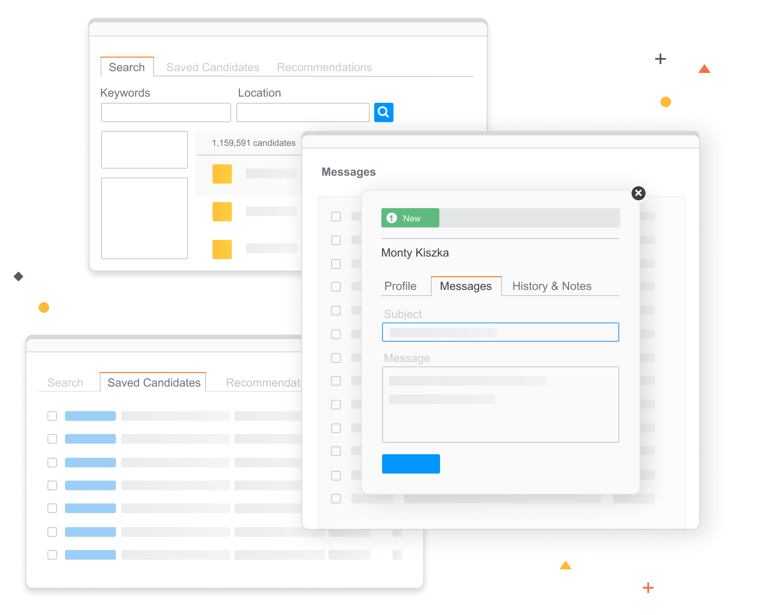The image size is (758, 615).
Task: Click the blue send button below Message
Action: coord(411,464)
